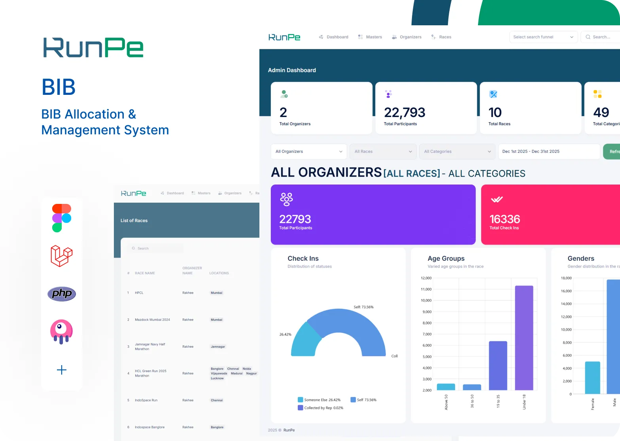Screen dimensions: 620x441
Task: Click the PHP logo icon
Action: [x=62, y=294]
